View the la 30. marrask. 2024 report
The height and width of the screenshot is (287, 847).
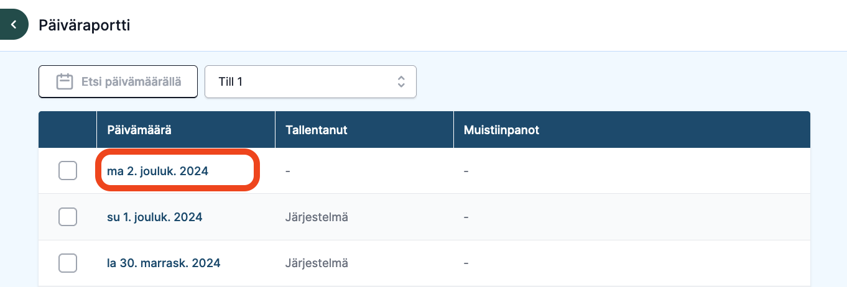pos(164,263)
